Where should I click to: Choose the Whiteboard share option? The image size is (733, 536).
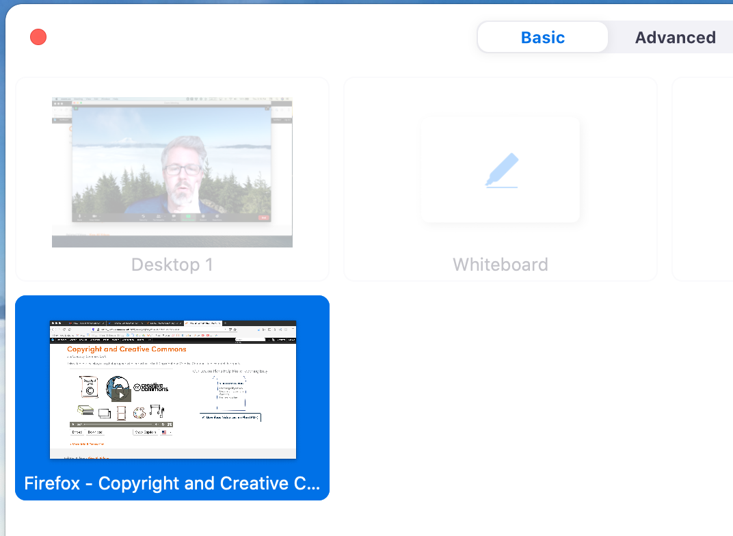click(x=501, y=179)
